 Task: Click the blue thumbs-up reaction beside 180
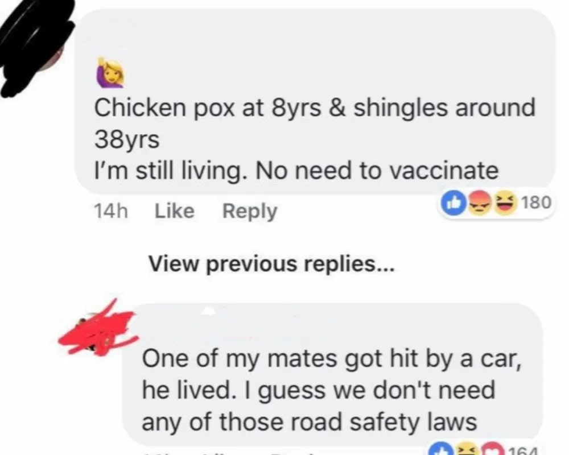click(x=451, y=203)
